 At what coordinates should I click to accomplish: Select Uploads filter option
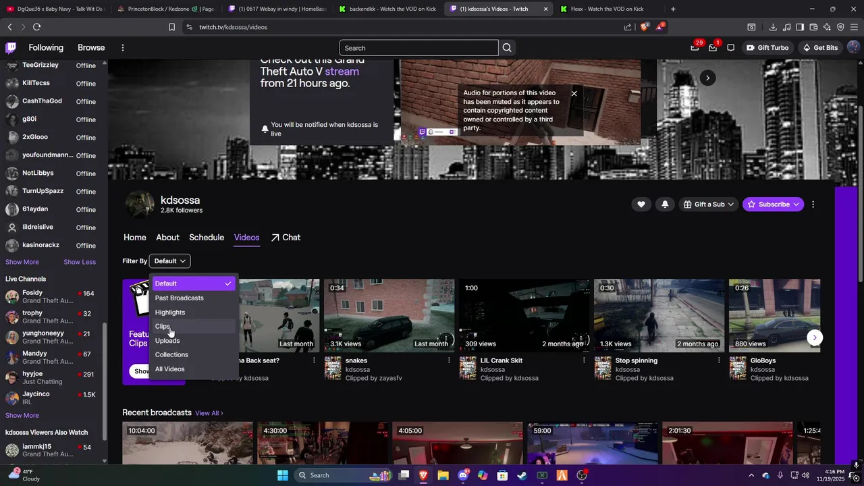(x=193, y=340)
